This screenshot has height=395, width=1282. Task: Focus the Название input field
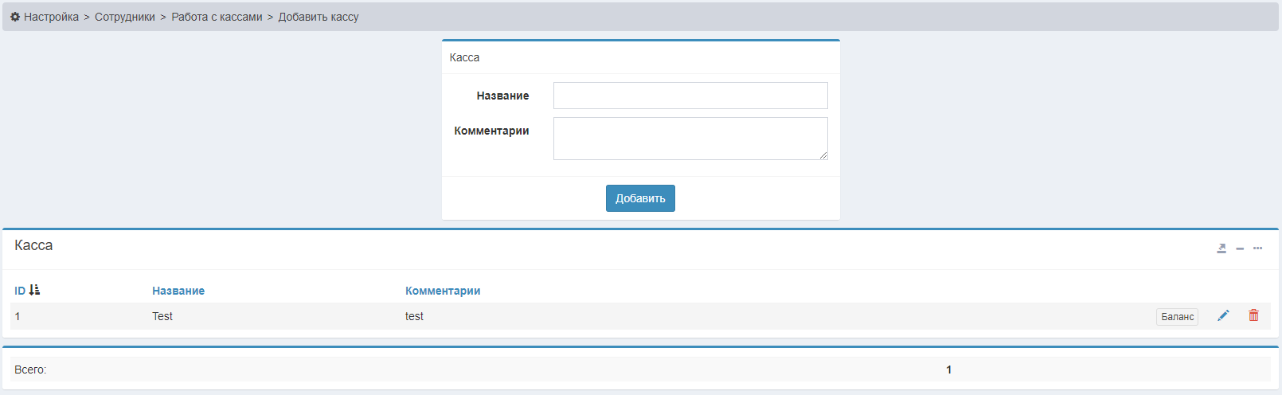point(690,96)
